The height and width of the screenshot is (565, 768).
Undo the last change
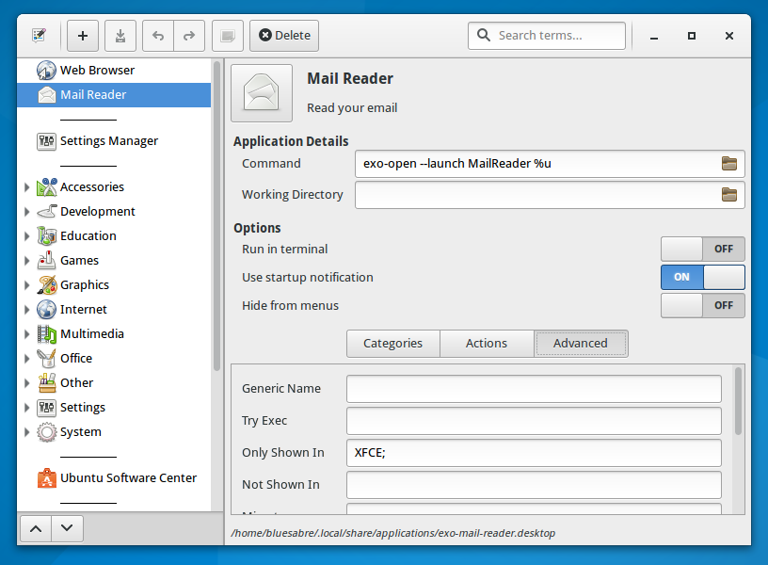pyautogui.click(x=157, y=35)
